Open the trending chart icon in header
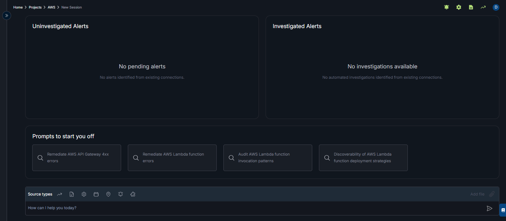This screenshot has width=506, height=221. [x=483, y=7]
